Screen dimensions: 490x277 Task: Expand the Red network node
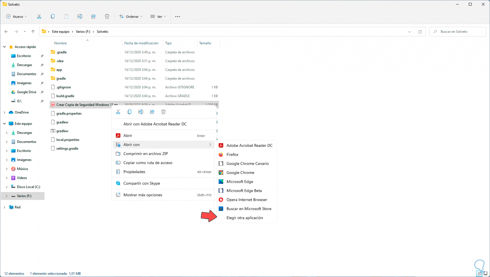[x=4, y=207]
